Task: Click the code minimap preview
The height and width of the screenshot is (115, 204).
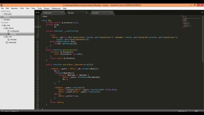Action: pos(191,21)
